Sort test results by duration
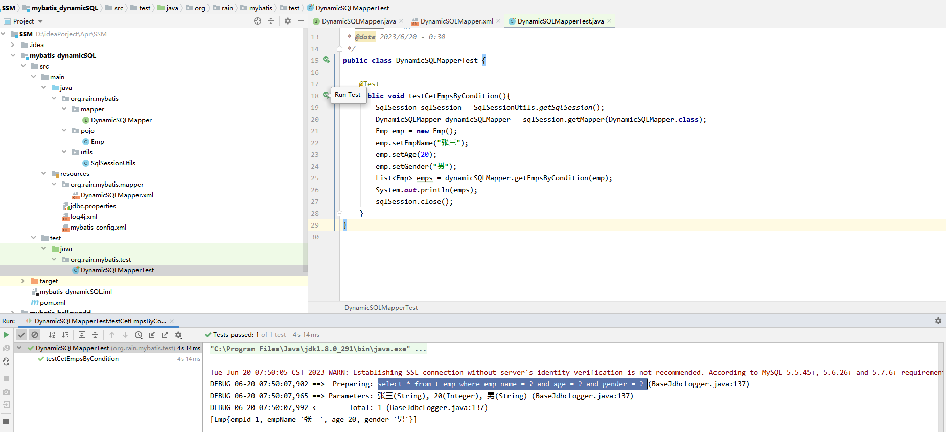This screenshot has width=946, height=432. point(65,335)
